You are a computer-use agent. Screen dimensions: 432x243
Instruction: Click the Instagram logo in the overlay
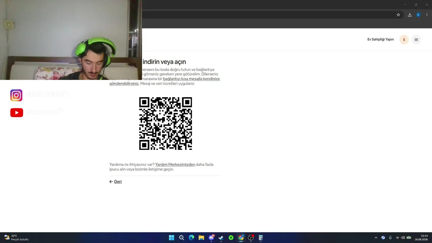[16, 95]
